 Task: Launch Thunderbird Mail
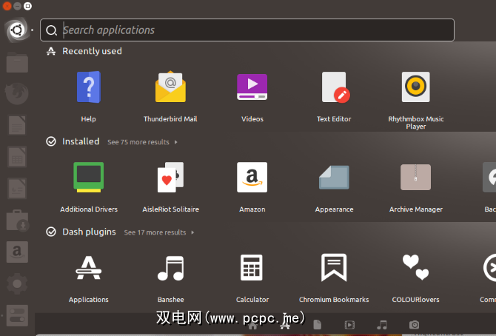coord(170,89)
